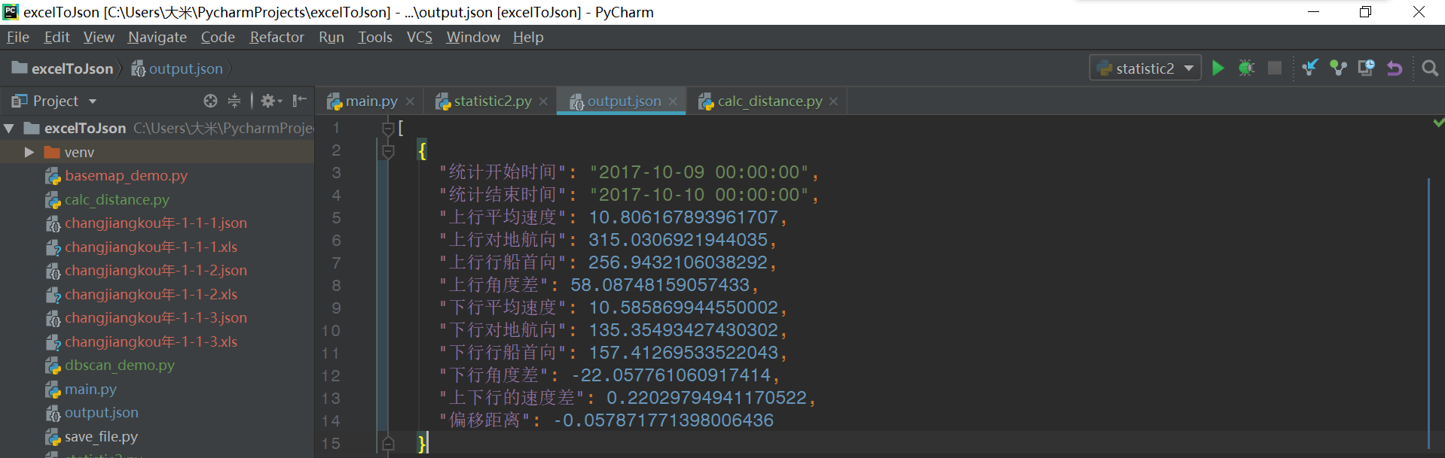Revert changes with the purple arrow icon
The height and width of the screenshot is (458, 1445).
tap(1395, 68)
